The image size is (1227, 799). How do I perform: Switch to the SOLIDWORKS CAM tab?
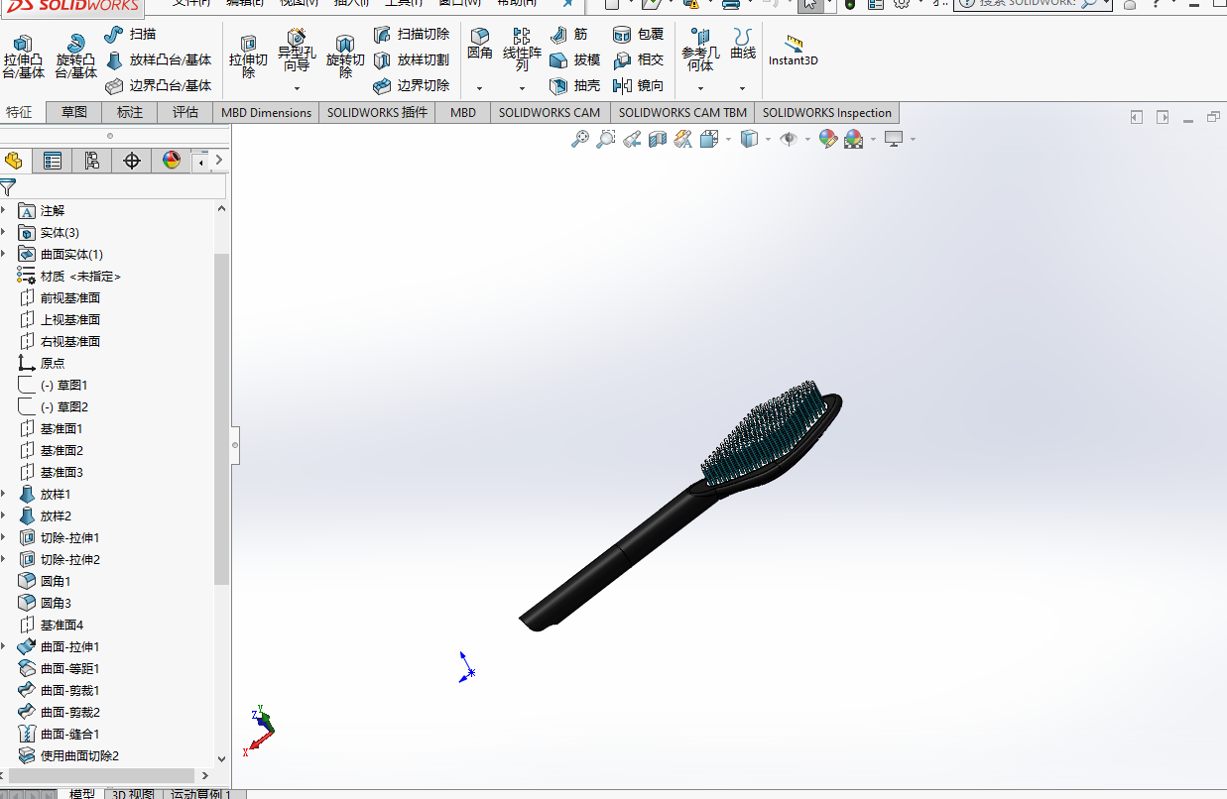(x=550, y=112)
